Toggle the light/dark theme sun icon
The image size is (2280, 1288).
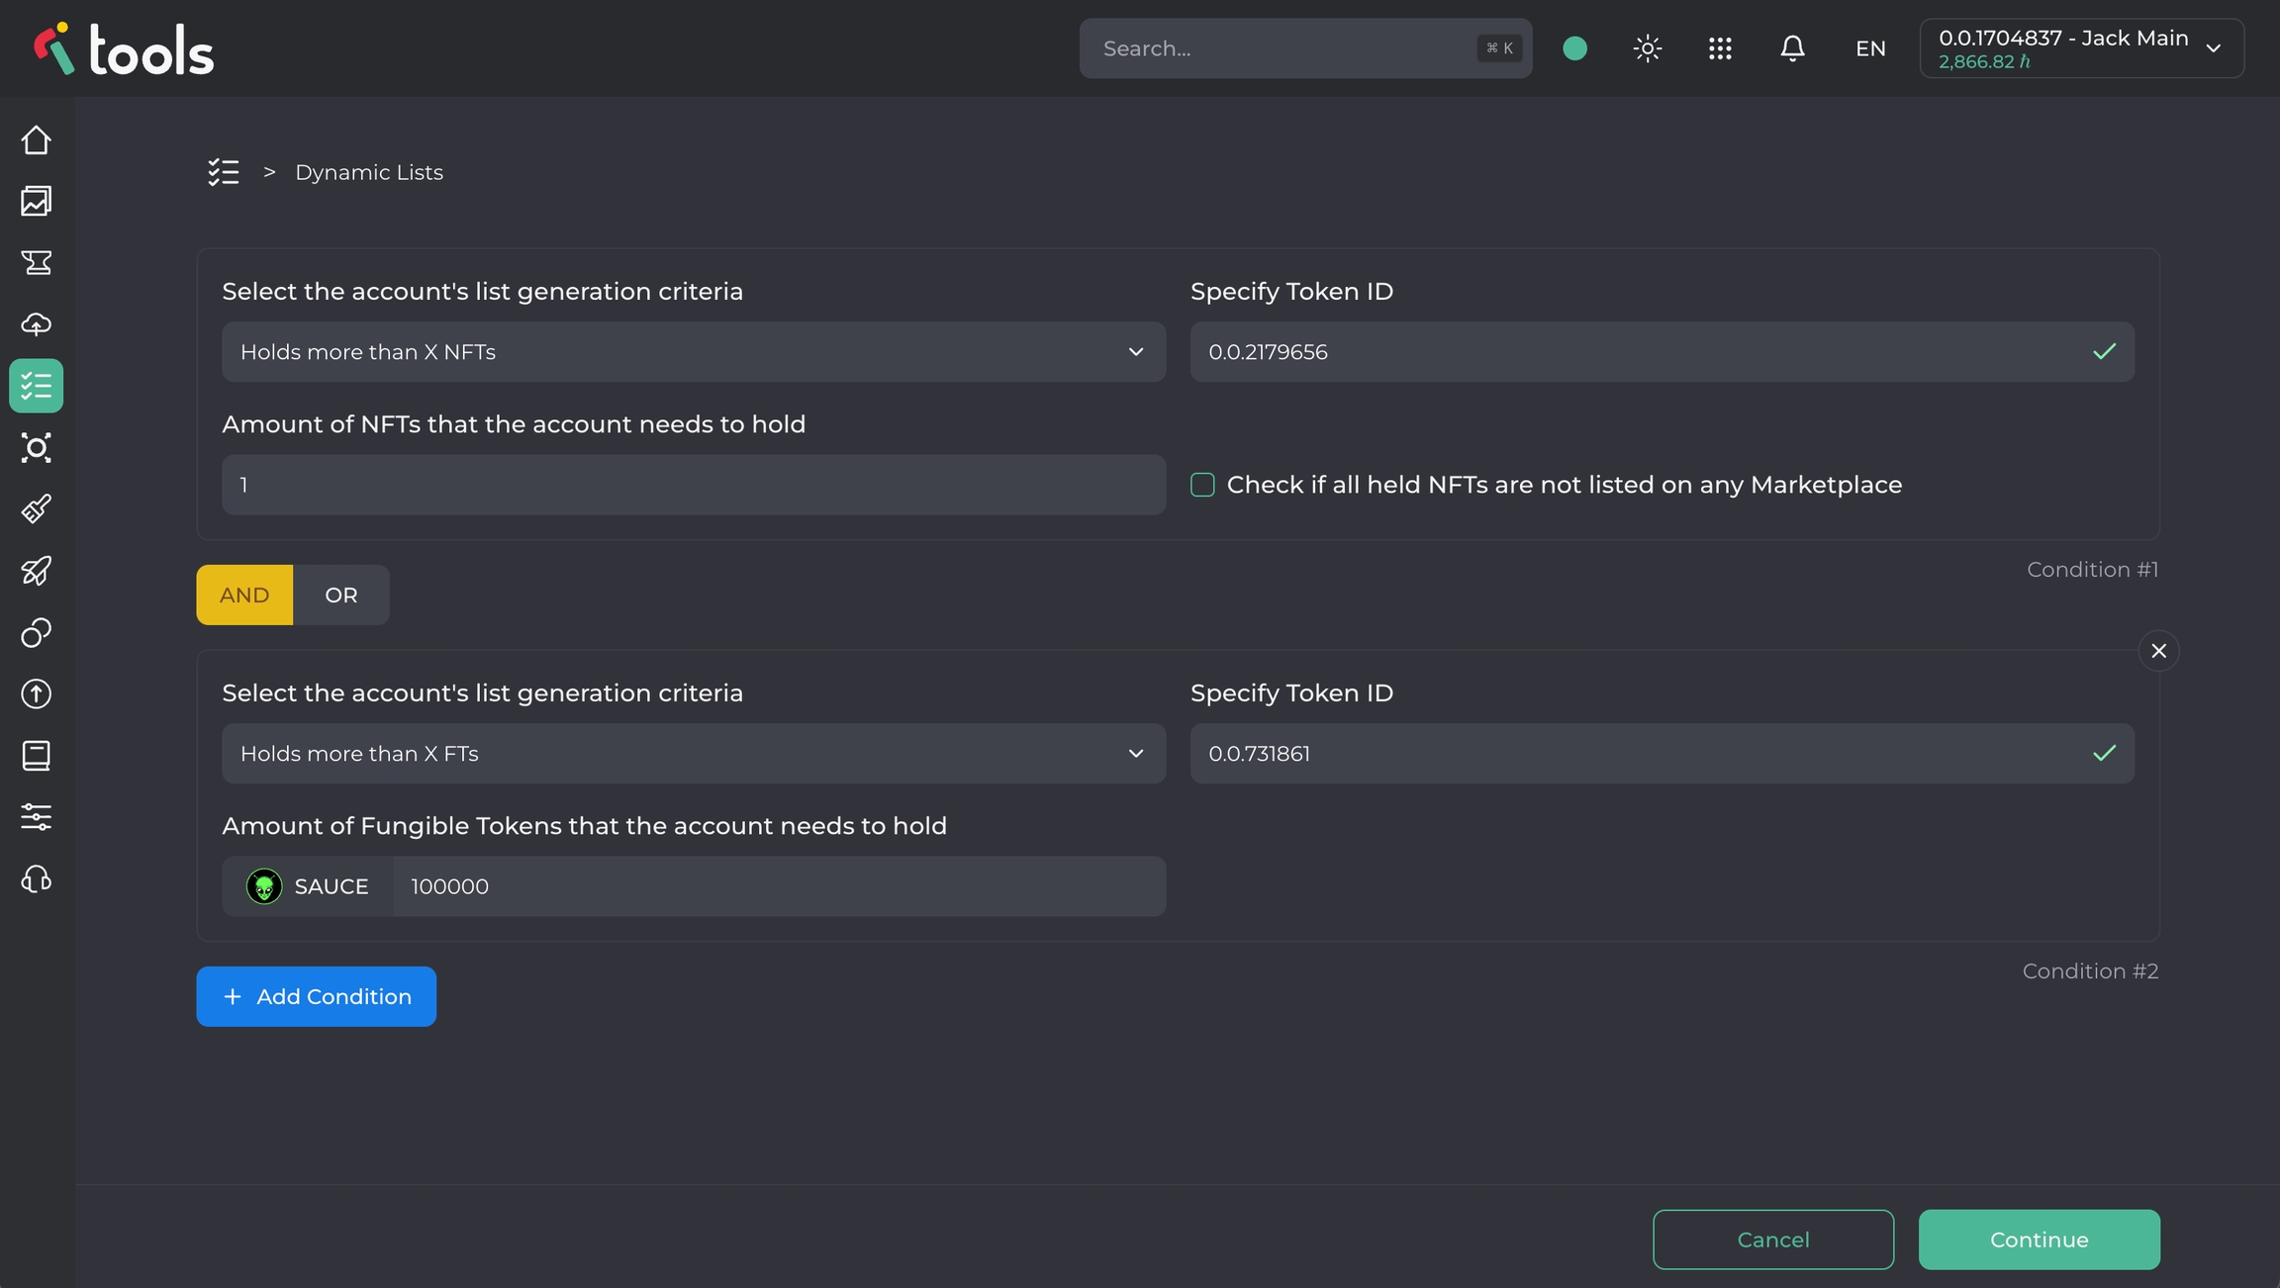coord(1648,48)
